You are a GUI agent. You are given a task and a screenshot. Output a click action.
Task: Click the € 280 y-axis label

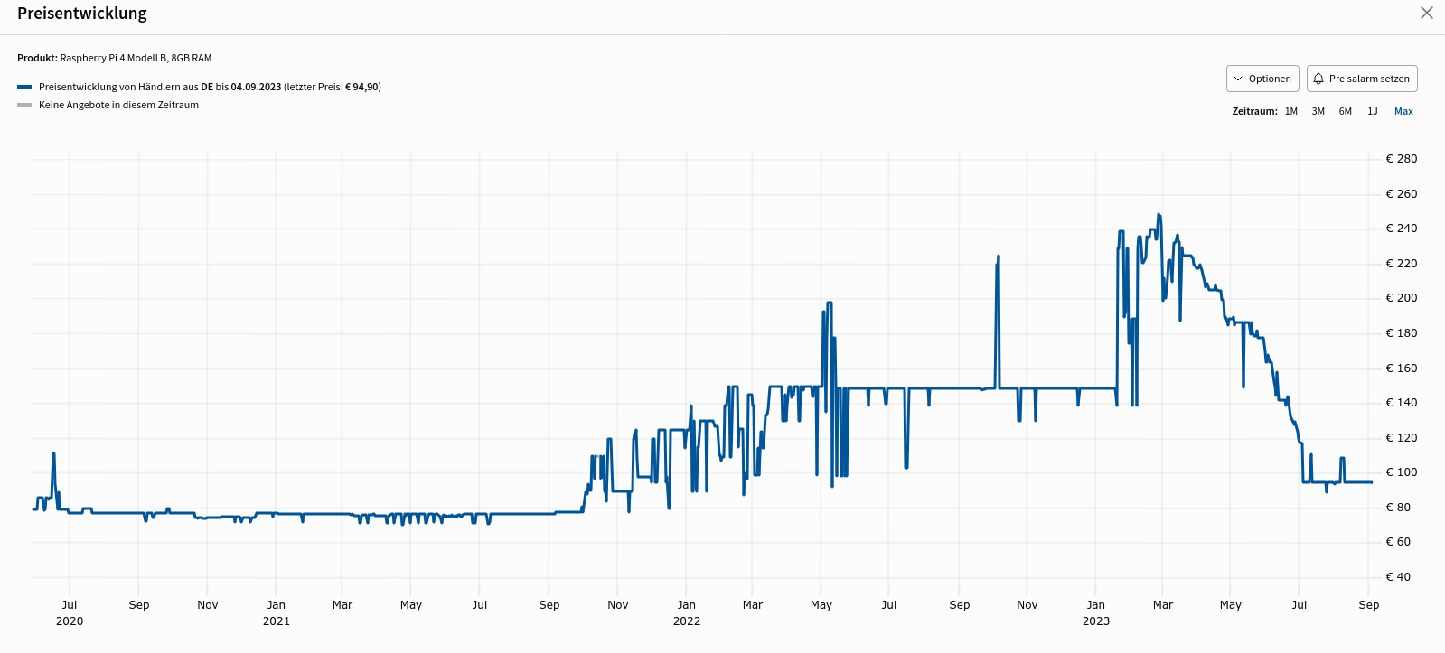pos(1401,159)
